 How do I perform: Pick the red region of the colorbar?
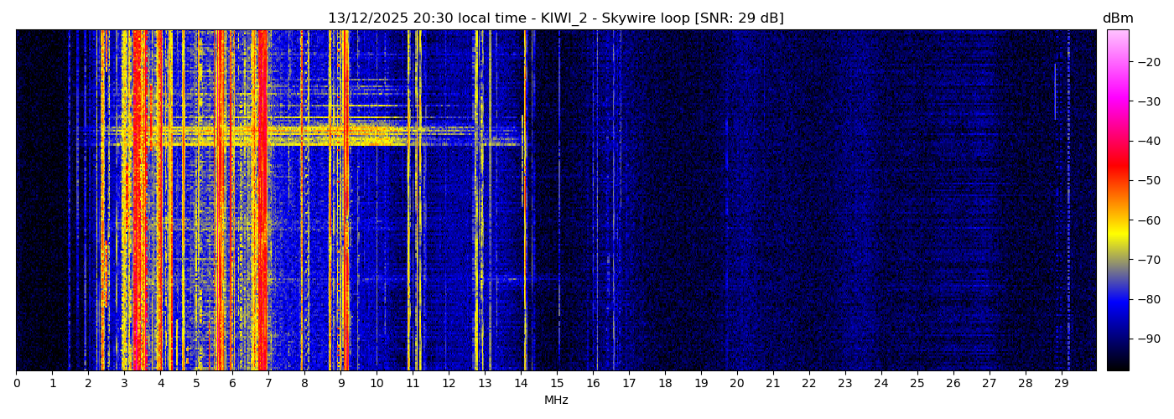(x=1117, y=168)
